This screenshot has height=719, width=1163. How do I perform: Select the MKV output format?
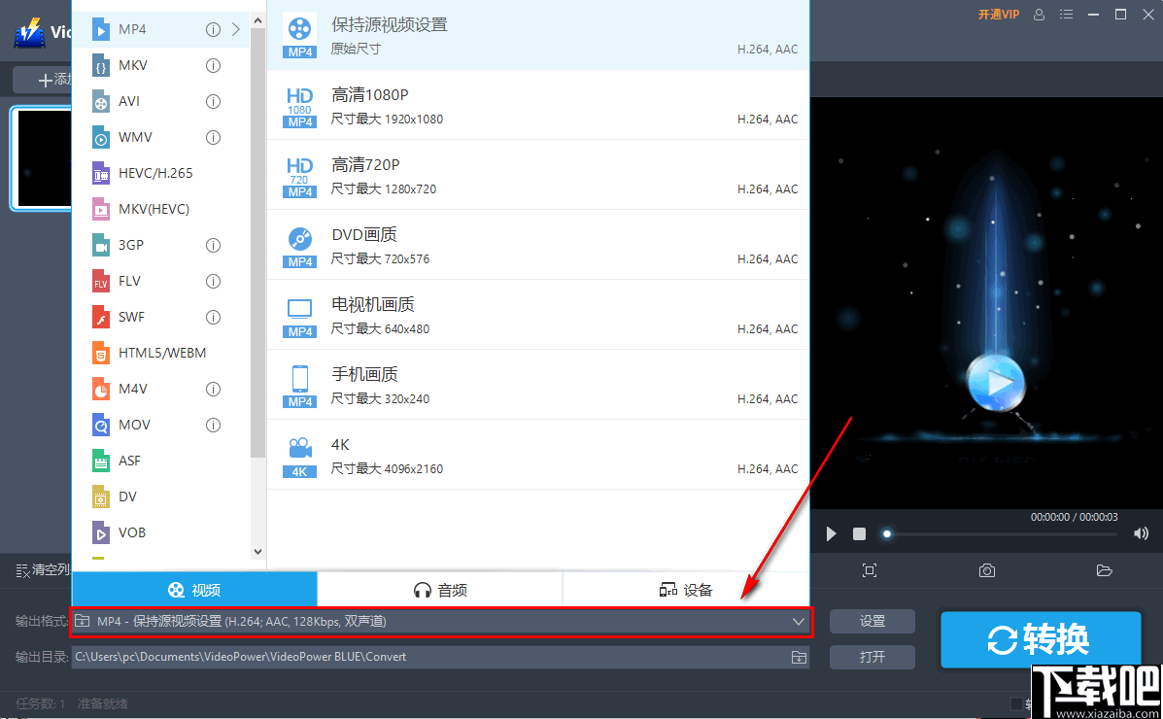[x=129, y=64]
